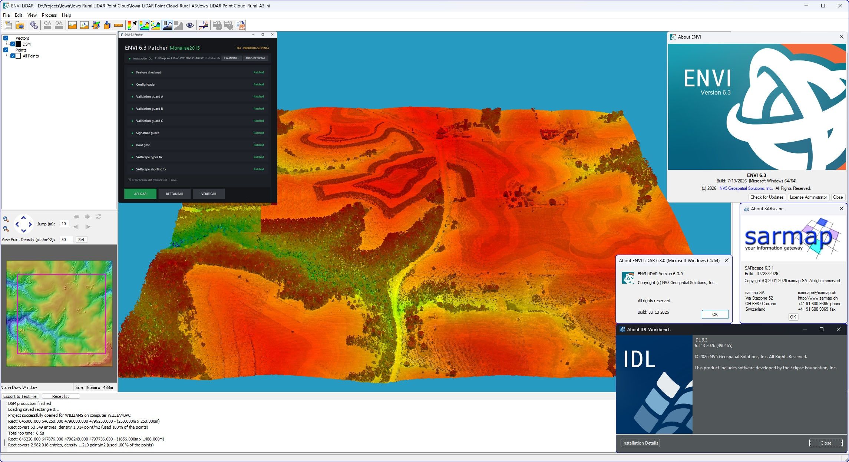Click Close in About IDL Workbench dialog

[x=826, y=443]
